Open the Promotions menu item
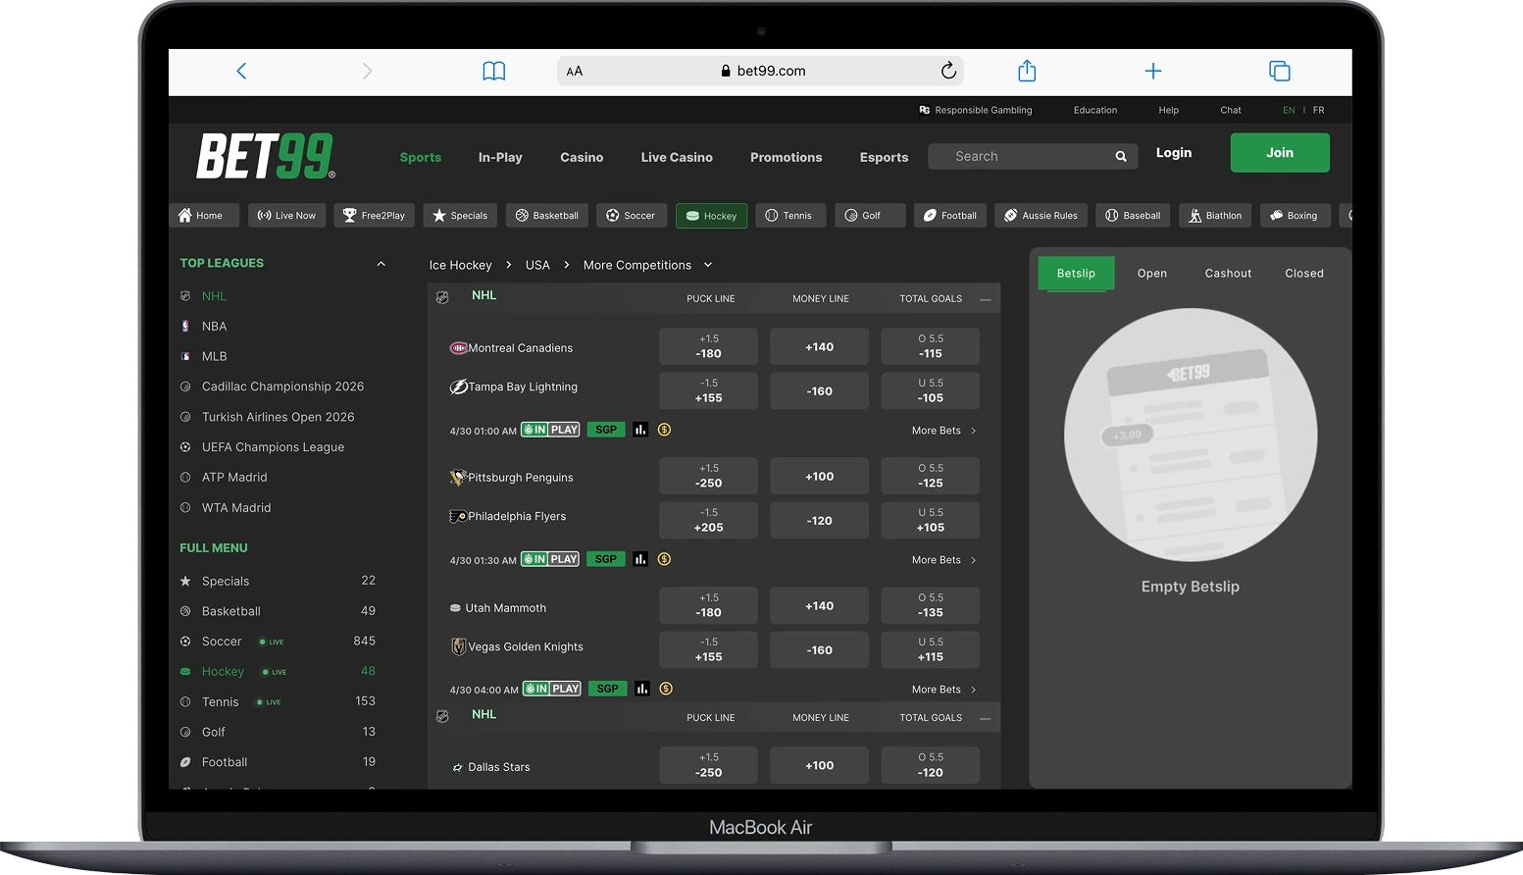The image size is (1523, 875). coord(787,157)
